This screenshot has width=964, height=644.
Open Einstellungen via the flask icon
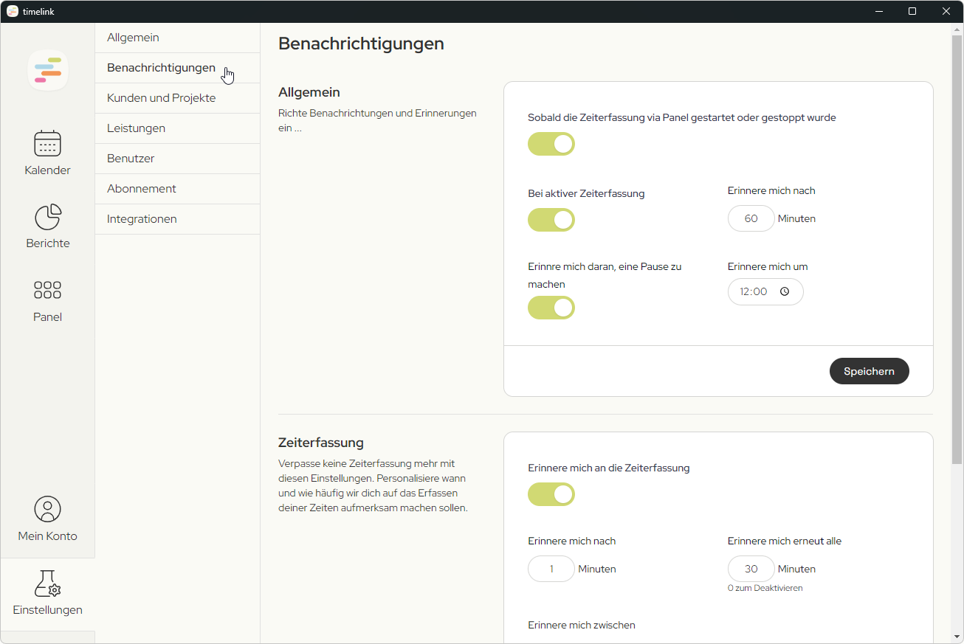(x=47, y=592)
